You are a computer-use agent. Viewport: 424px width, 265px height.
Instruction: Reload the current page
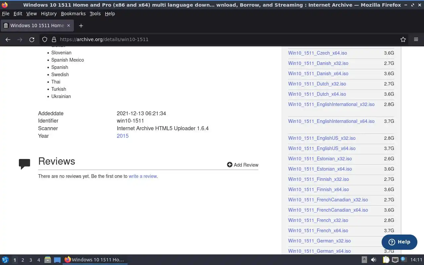tap(32, 39)
